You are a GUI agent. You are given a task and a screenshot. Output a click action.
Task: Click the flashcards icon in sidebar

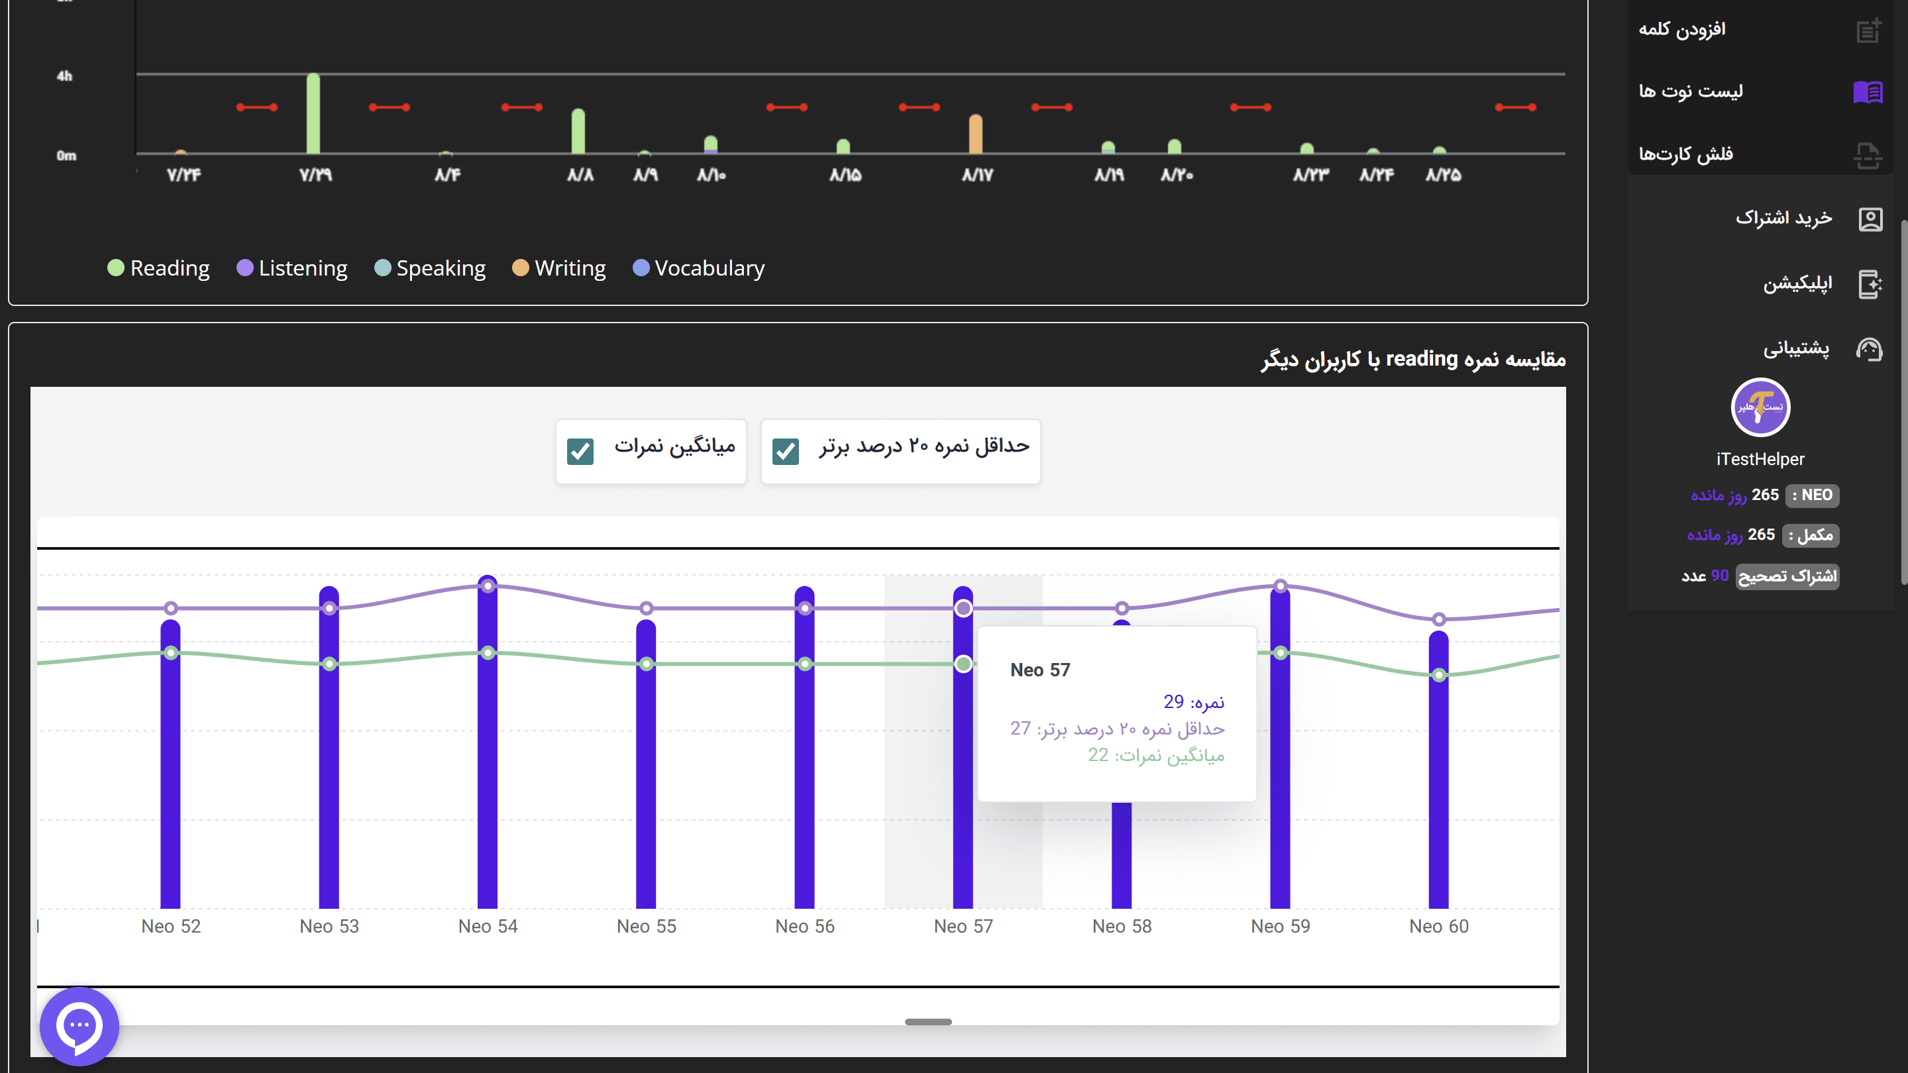[x=1868, y=156]
